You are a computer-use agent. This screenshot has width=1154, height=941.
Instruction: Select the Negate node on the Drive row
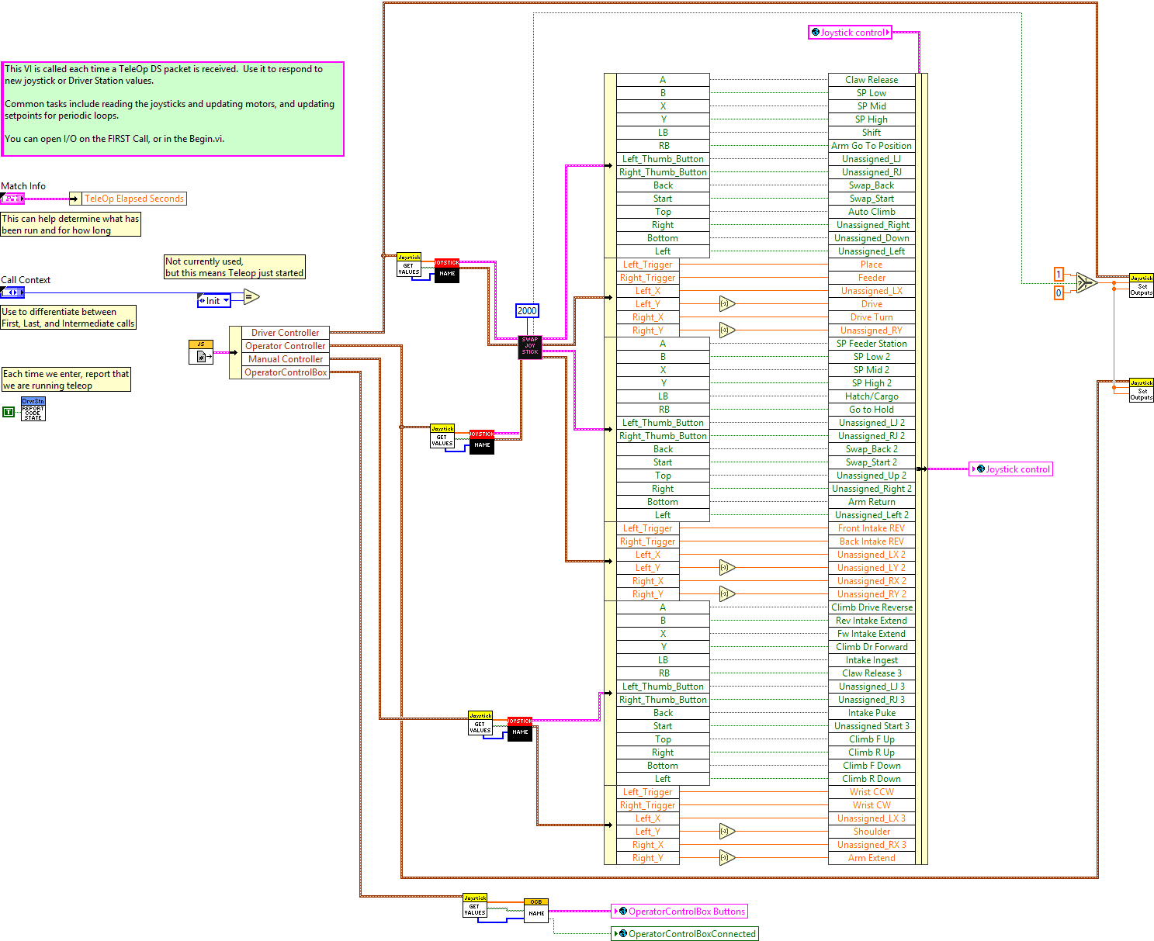click(x=726, y=304)
